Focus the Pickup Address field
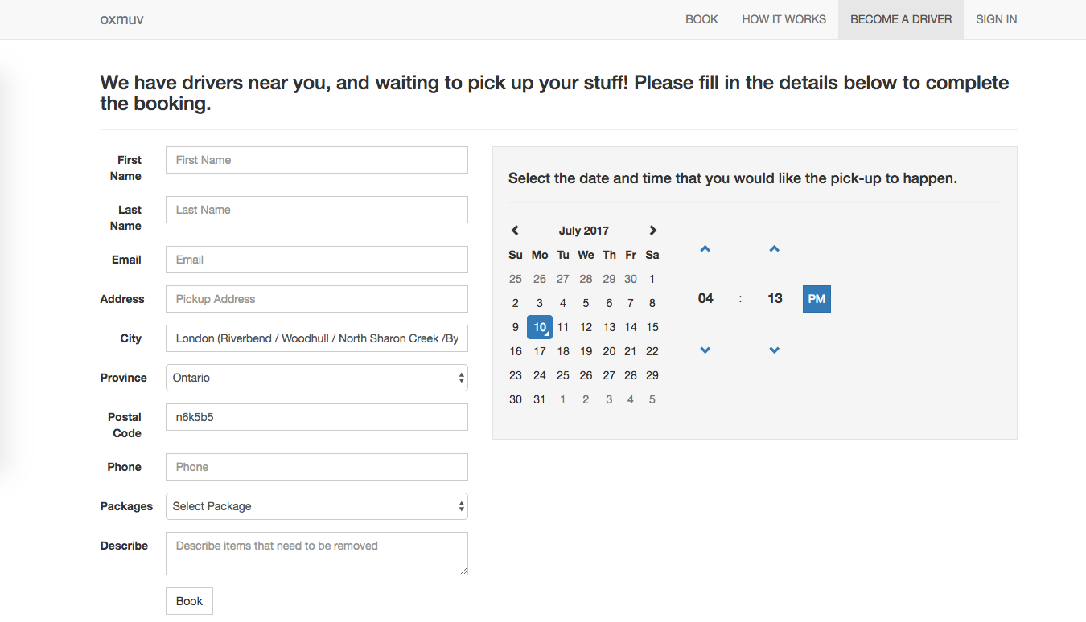 316,299
